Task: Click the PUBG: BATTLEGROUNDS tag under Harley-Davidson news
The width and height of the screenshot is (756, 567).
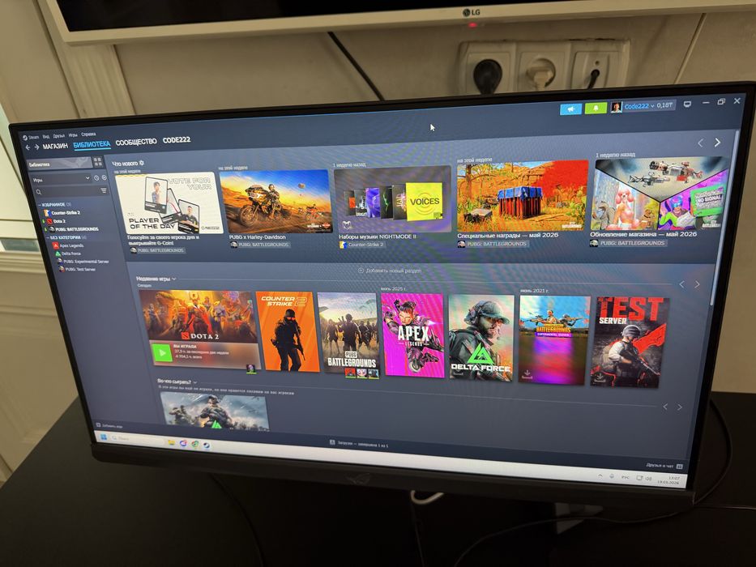Action: point(260,245)
